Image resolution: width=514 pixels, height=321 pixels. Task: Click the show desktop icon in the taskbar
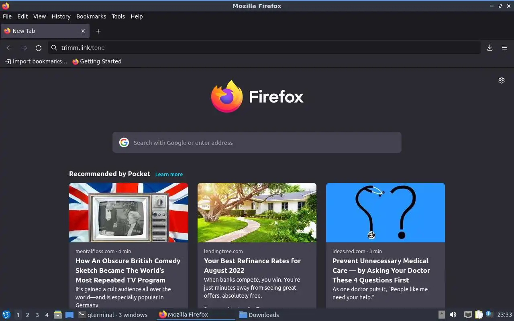tap(69, 315)
